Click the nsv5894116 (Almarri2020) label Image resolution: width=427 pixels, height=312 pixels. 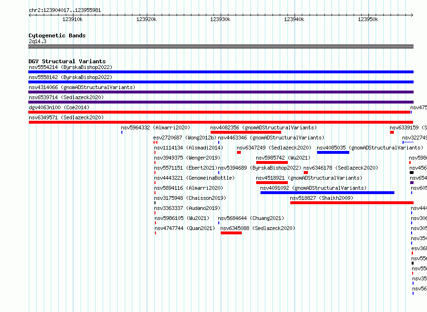click(x=189, y=188)
